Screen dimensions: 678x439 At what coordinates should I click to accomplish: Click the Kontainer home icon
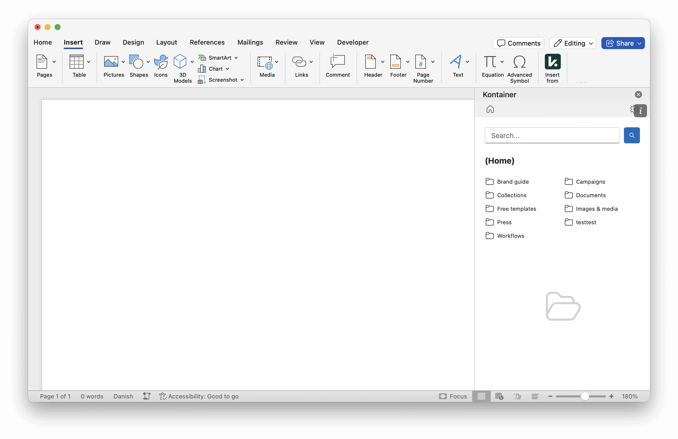[490, 109]
